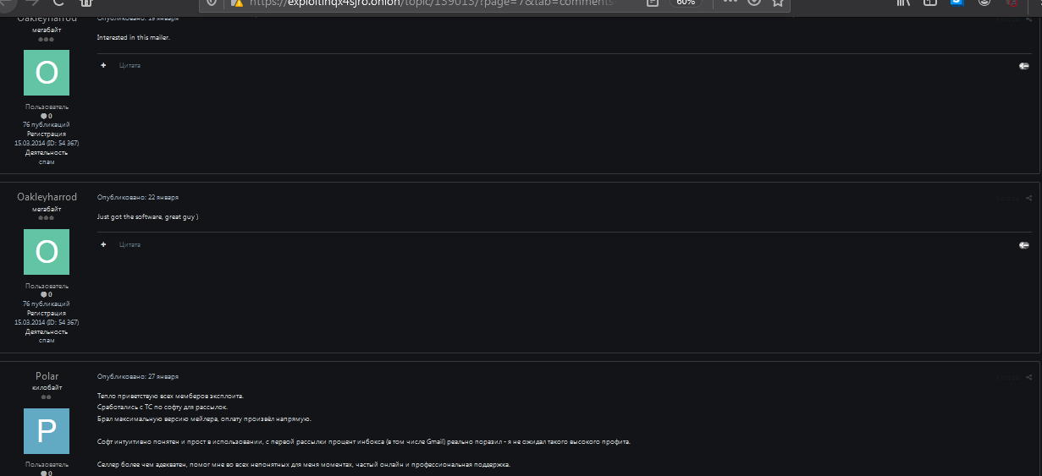Click the plus multiquote icon under 'Just got the software'

pos(103,244)
